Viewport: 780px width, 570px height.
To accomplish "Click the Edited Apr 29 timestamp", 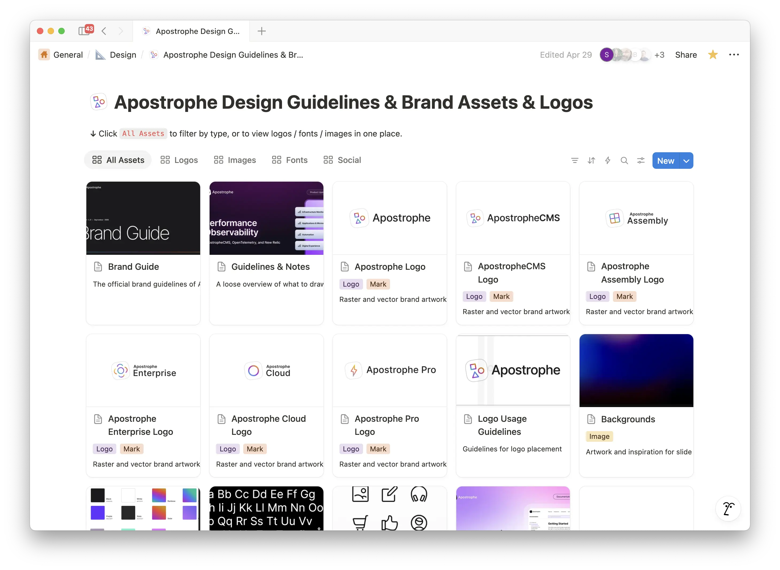I will click(x=566, y=55).
